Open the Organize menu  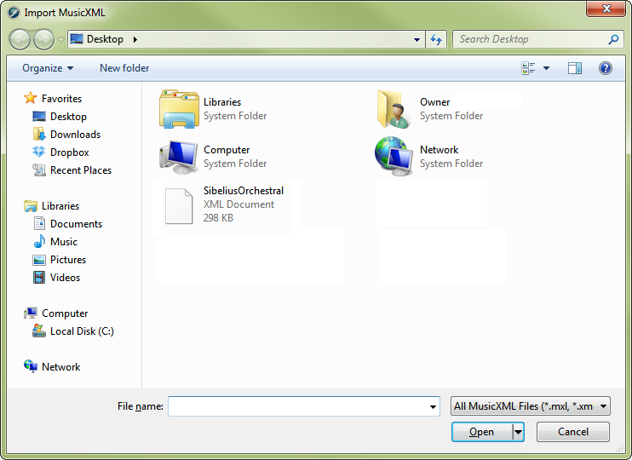click(x=48, y=68)
